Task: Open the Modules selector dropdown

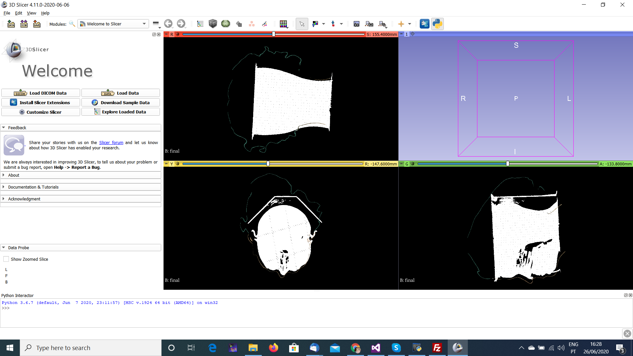Action: point(113,24)
